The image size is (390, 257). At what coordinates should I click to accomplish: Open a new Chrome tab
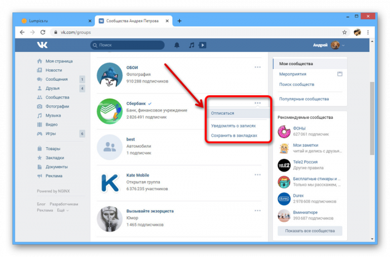(179, 21)
